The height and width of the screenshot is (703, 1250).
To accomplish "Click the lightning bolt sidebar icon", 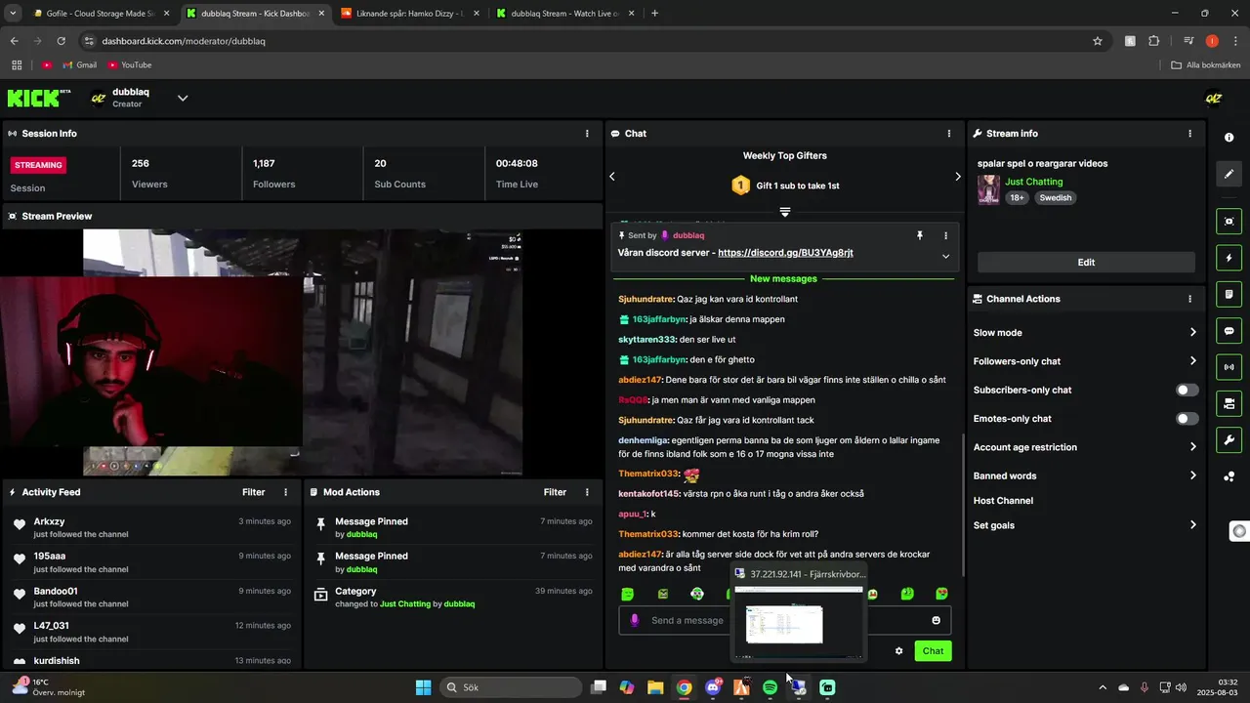I will click(1229, 258).
